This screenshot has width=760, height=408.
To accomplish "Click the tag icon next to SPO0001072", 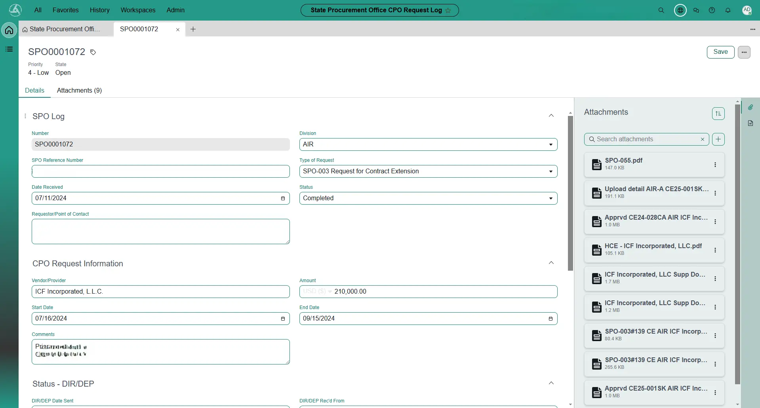I will click(x=93, y=52).
